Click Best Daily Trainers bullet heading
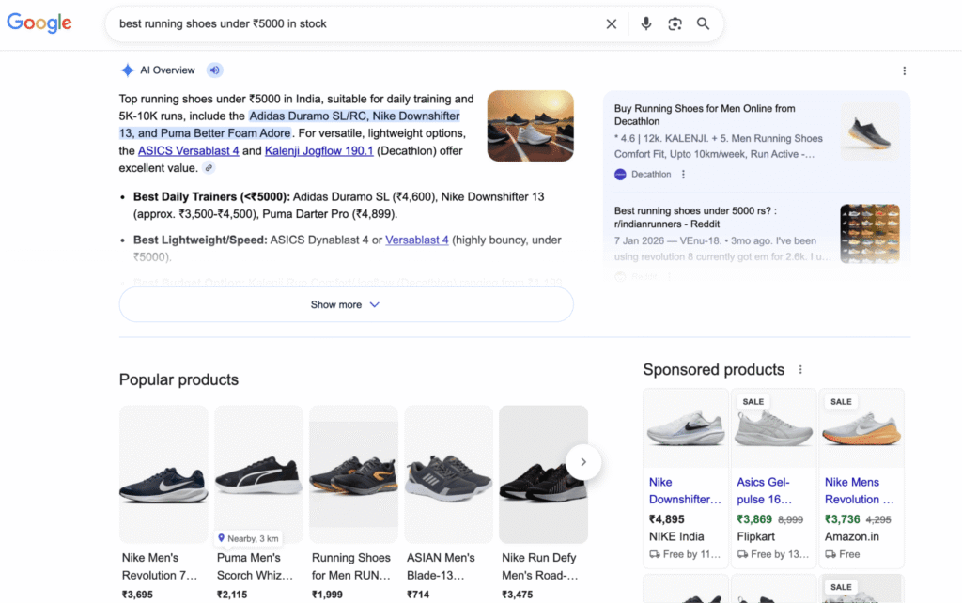 [211, 197]
